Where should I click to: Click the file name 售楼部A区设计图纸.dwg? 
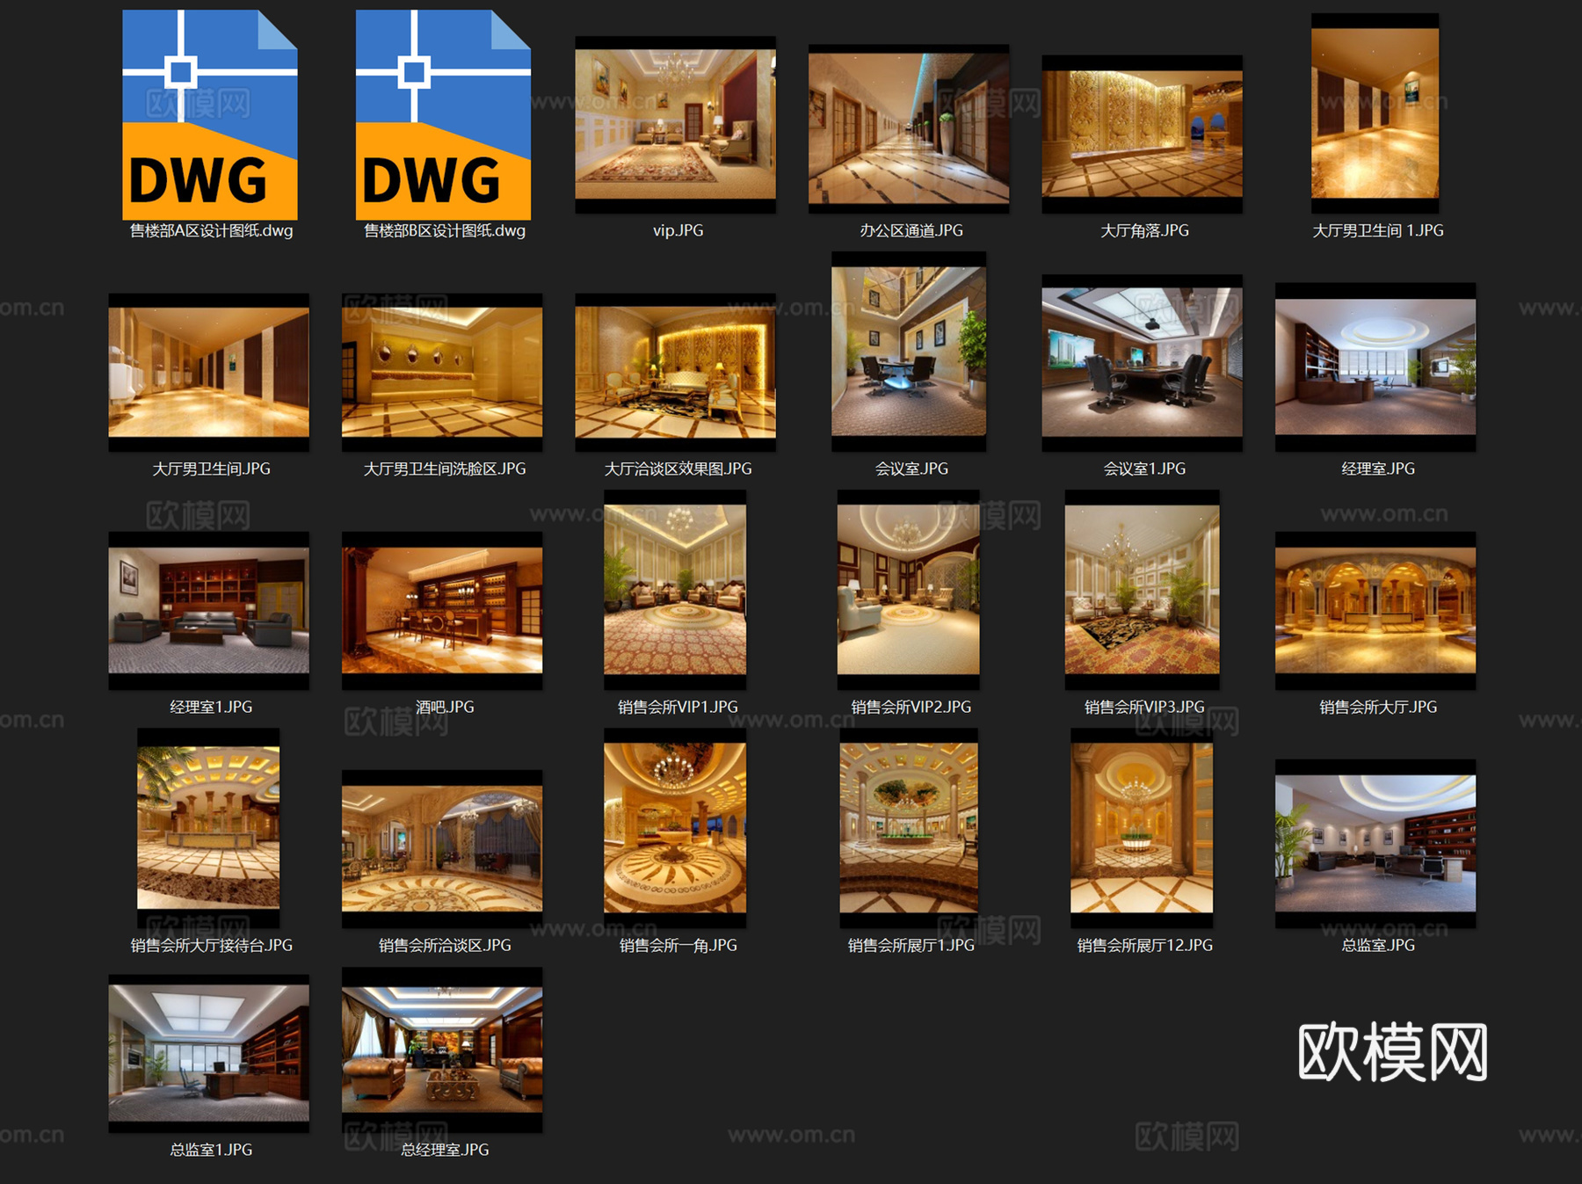(212, 231)
